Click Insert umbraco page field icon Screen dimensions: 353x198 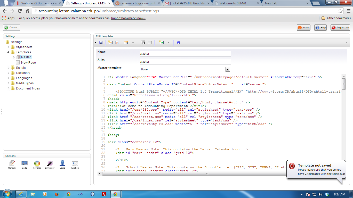pyautogui.click(x=110, y=43)
